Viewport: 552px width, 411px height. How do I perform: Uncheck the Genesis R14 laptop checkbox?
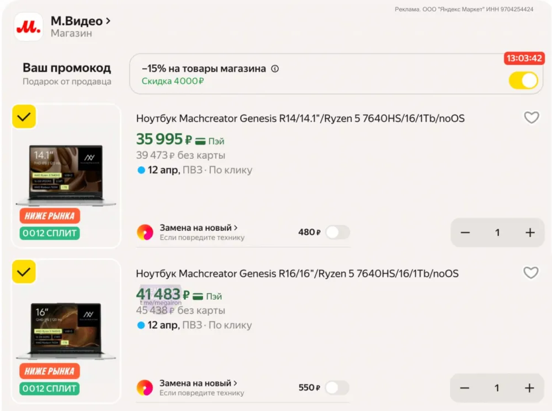(x=24, y=116)
